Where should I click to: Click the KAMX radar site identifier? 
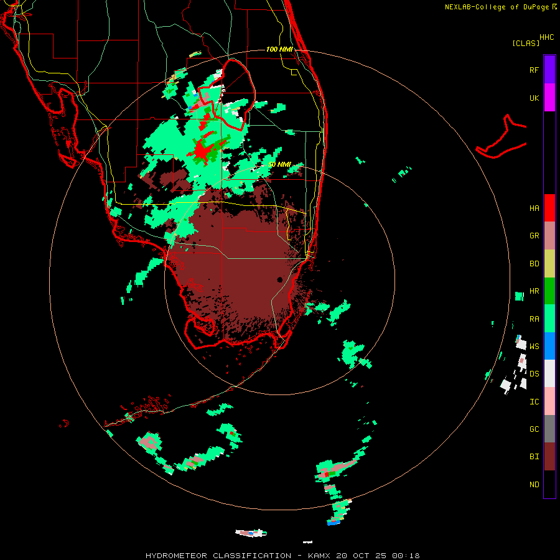pos(318,556)
